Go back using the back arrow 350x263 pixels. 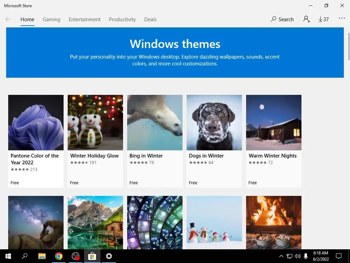[8, 19]
